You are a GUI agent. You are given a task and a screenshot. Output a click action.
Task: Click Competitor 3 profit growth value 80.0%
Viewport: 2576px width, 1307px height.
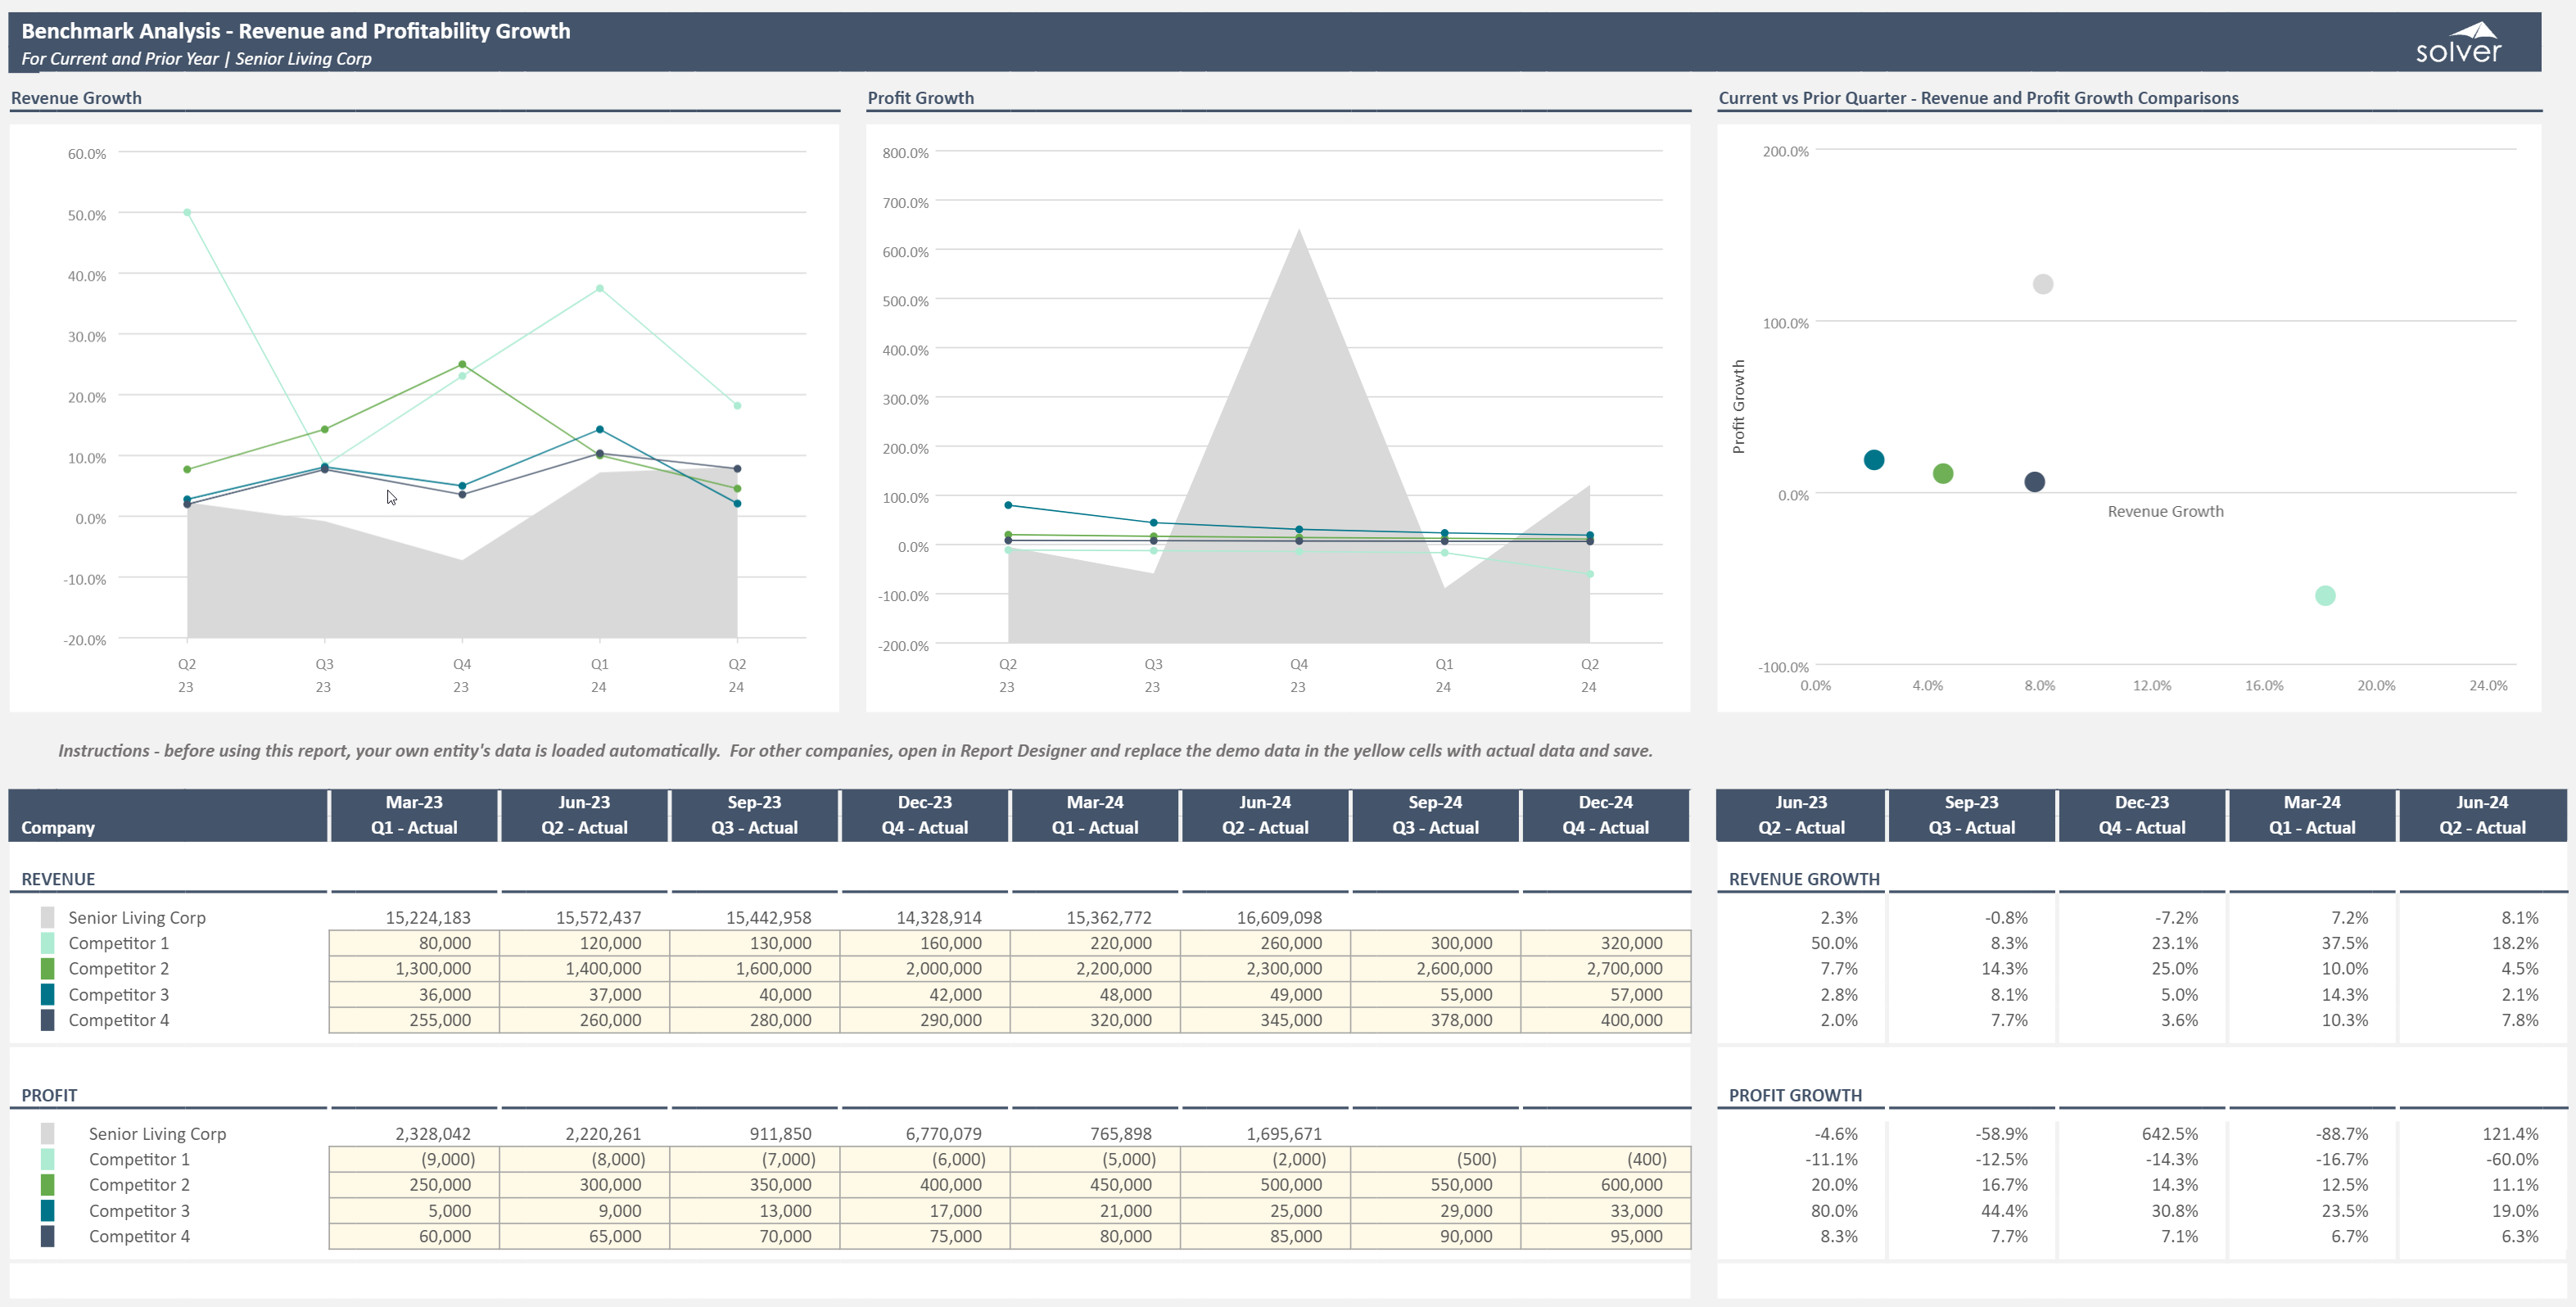coord(1834,1210)
